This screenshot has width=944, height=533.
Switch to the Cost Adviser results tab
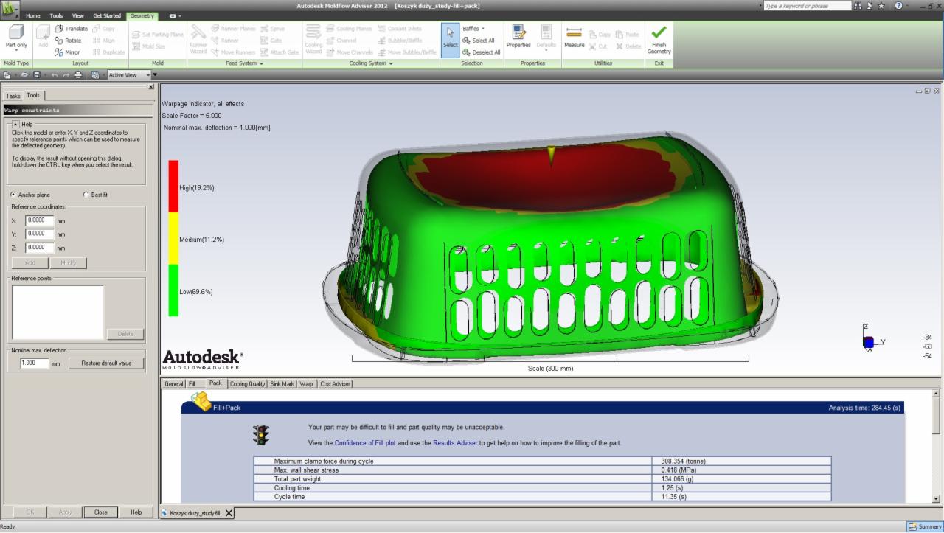[335, 383]
